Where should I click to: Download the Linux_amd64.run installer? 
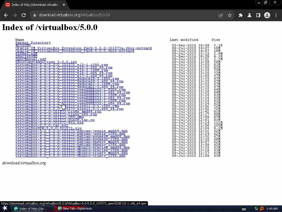coord(58,112)
